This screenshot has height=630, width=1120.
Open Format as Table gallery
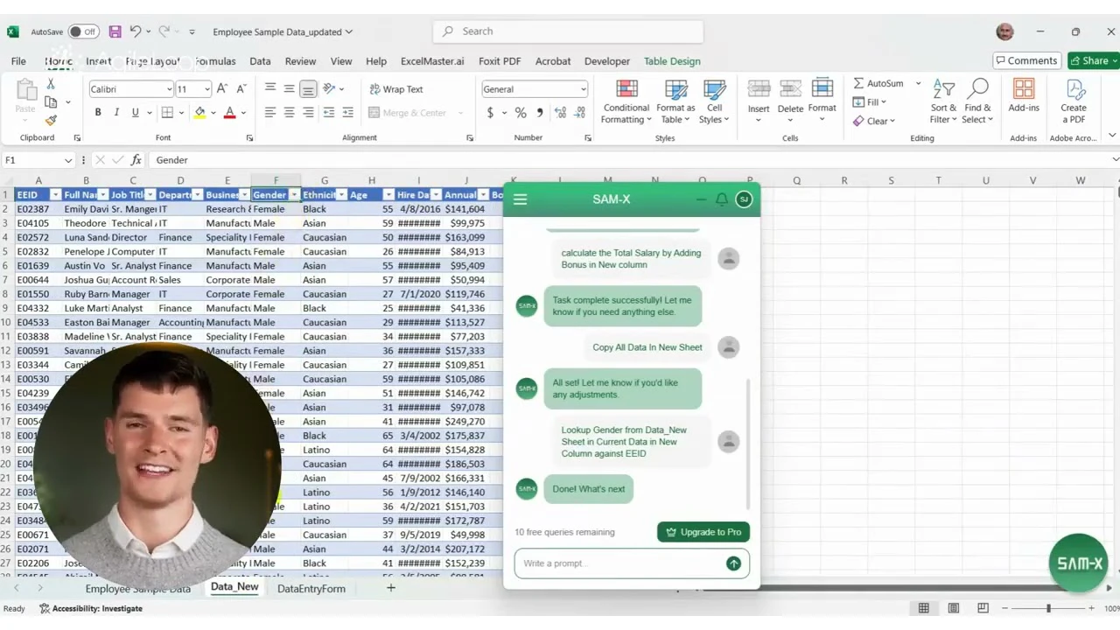coord(675,102)
